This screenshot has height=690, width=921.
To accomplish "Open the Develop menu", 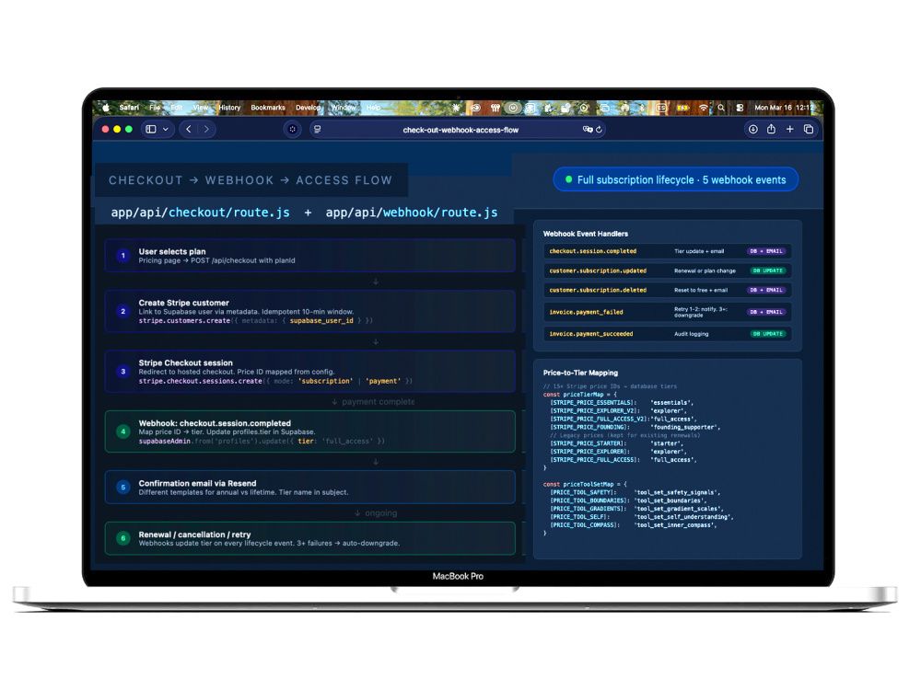I will [x=309, y=108].
